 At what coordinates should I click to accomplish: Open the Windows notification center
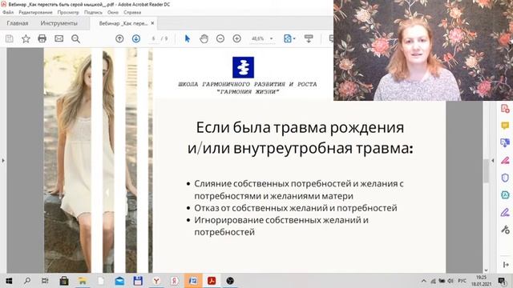click(502, 281)
